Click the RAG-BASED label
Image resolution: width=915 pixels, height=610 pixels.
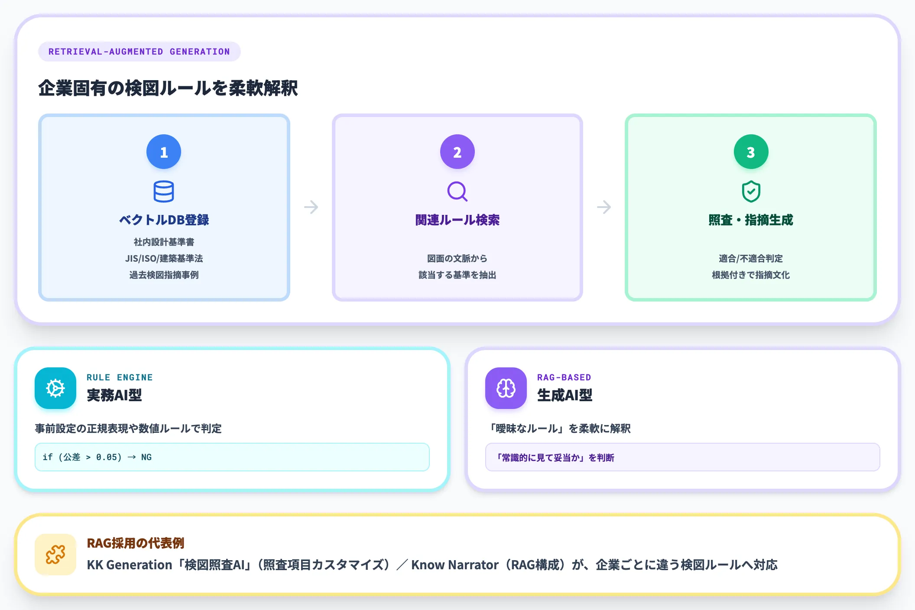564,377
